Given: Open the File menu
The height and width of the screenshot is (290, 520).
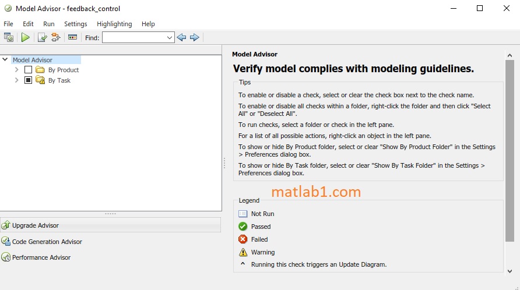Looking at the screenshot, I should click(x=8, y=24).
